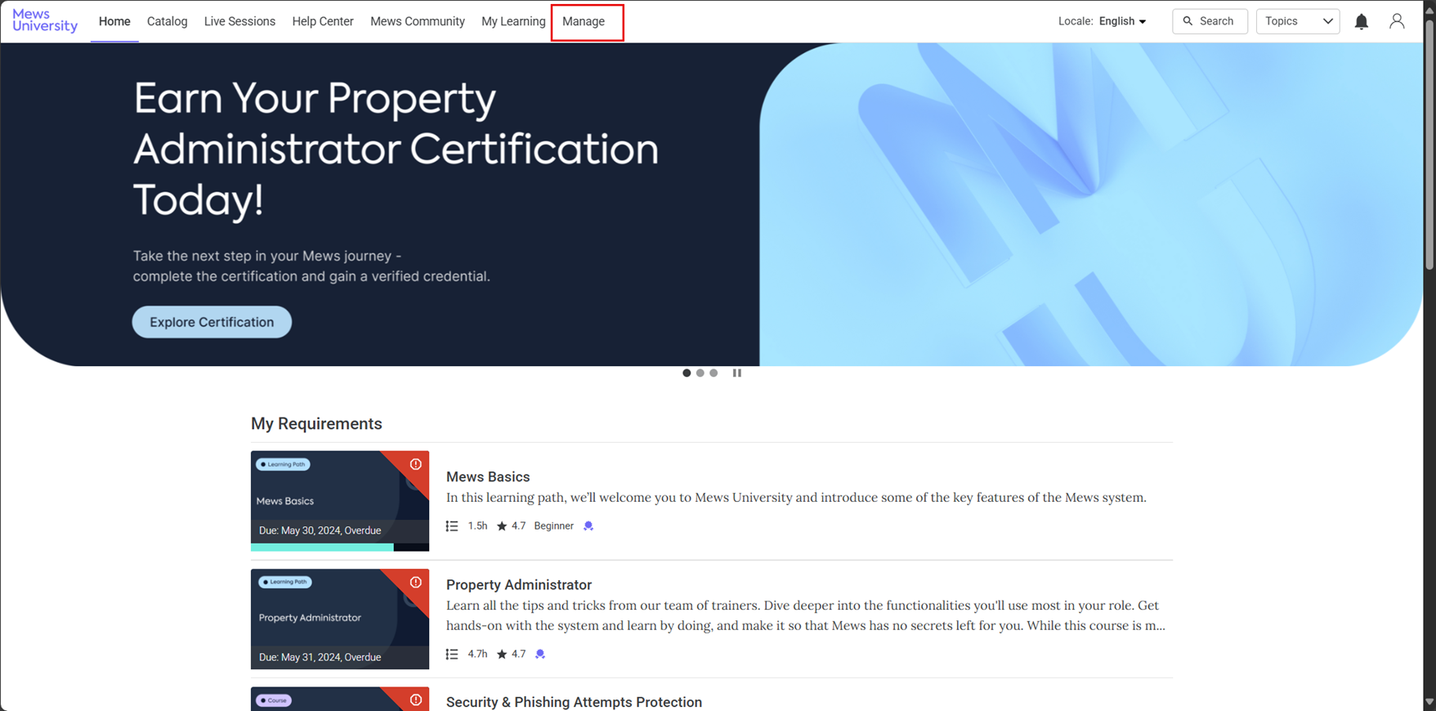Click the Mews Basics progress bar

(340, 548)
